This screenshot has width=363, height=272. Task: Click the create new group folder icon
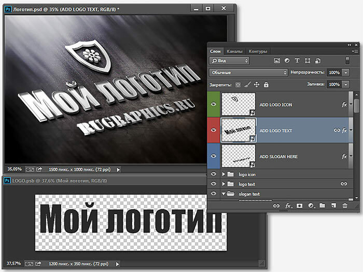(322, 206)
